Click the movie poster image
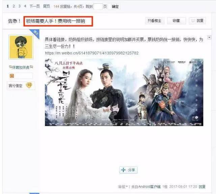Viewport: 216px width, 194px height. point(124,92)
